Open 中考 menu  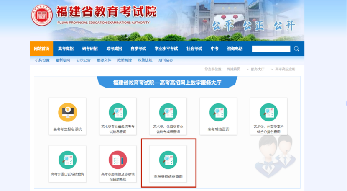coord(214,49)
